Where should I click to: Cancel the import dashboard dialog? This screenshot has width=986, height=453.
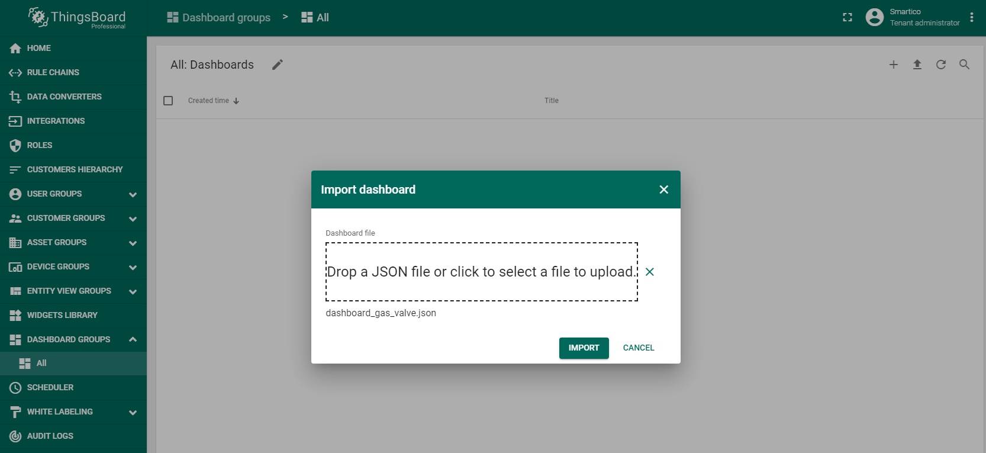[638, 348]
